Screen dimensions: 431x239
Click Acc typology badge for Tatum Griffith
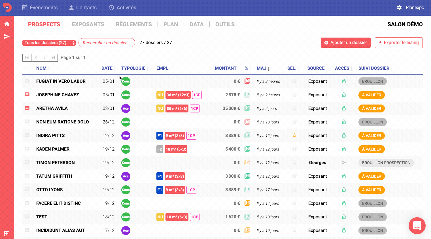coord(126,176)
